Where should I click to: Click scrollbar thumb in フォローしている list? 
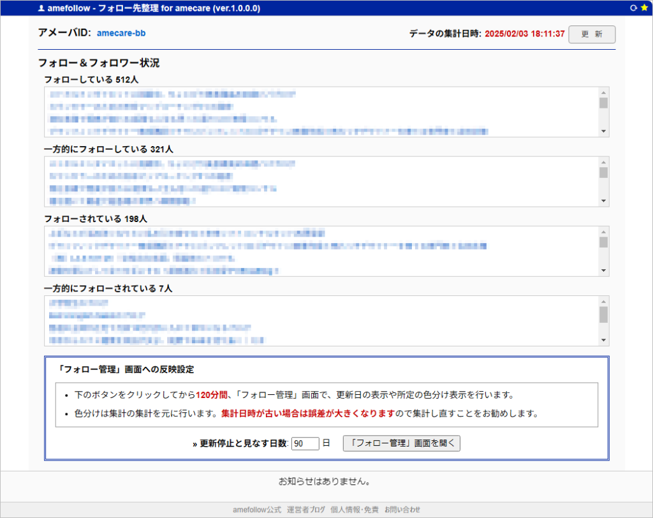(603, 103)
